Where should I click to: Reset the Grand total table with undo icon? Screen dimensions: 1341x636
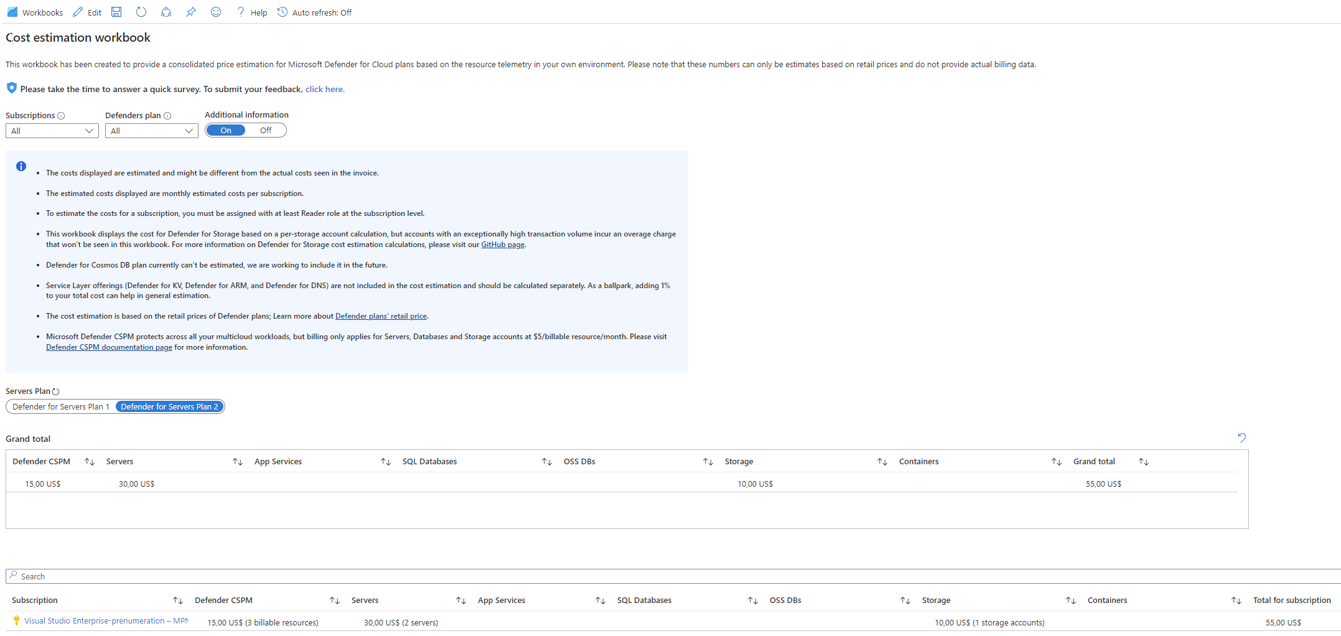coord(1242,437)
